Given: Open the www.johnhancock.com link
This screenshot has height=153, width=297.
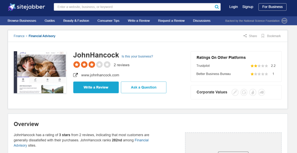Looking at the screenshot, I should tap(100, 75).
